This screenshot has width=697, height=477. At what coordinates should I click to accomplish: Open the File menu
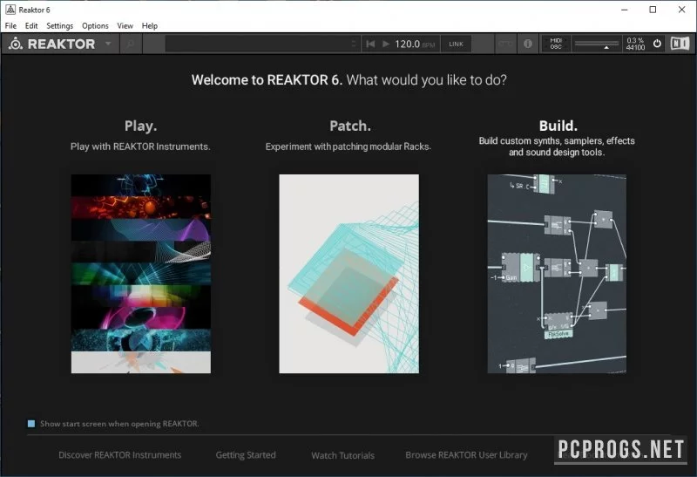10,26
